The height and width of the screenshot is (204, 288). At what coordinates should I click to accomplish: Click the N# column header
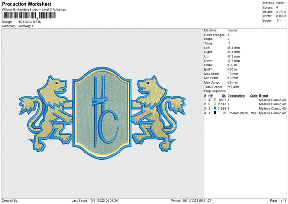coord(209,95)
